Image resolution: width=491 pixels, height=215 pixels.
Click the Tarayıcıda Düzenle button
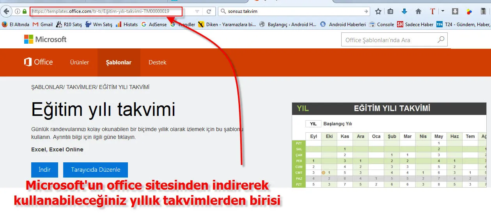(96, 170)
